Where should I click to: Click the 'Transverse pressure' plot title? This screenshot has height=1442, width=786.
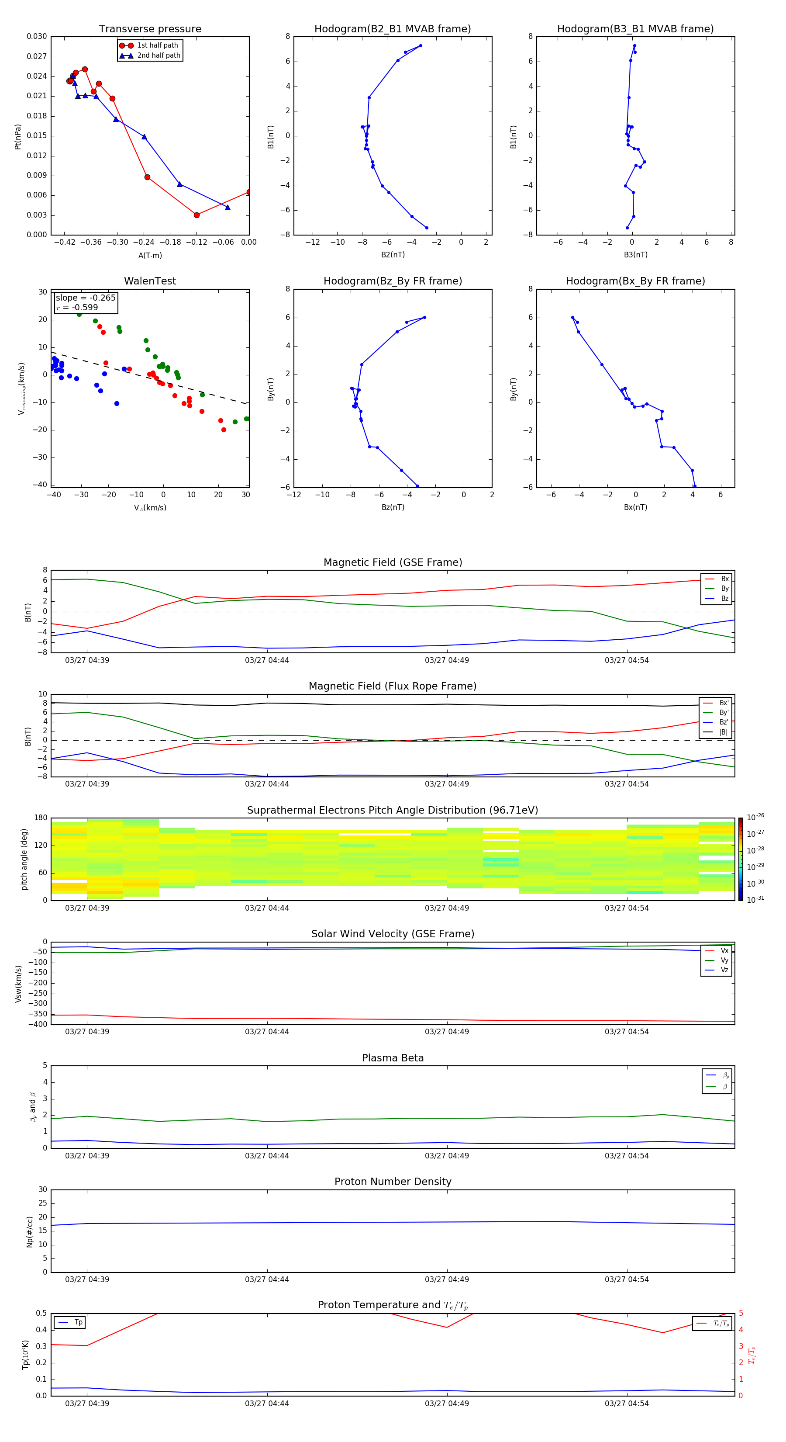[x=150, y=29]
